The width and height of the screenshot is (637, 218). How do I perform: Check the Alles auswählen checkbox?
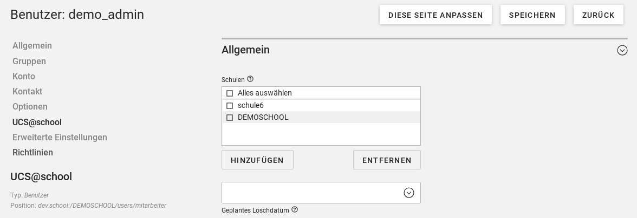pyautogui.click(x=230, y=93)
